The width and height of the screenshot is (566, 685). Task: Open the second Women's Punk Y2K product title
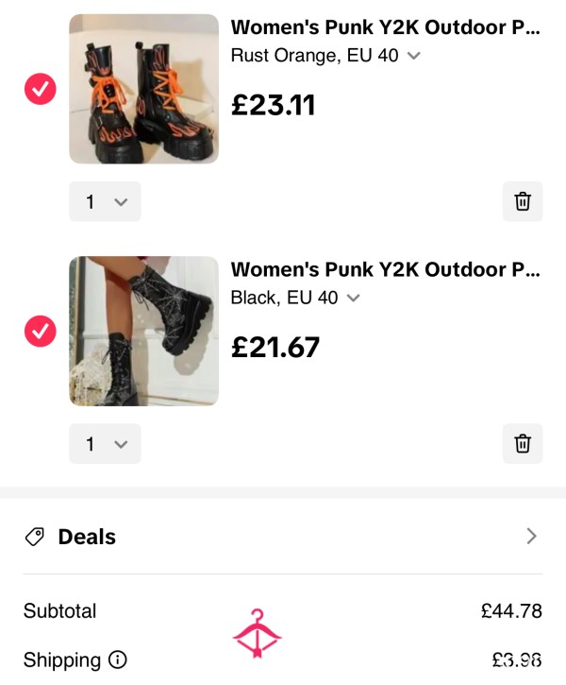click(x=386, y=269)
